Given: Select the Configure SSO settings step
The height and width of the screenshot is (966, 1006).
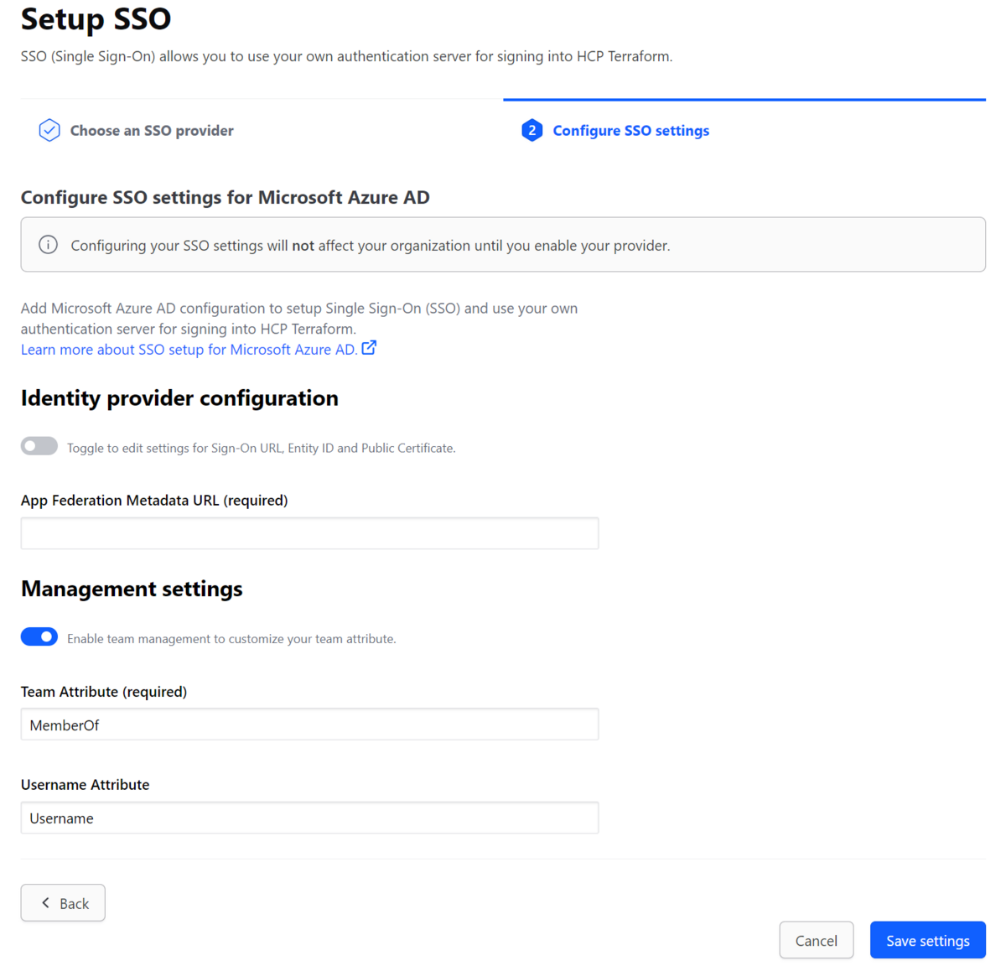Looking at the screenshot, I should point(630,130).
